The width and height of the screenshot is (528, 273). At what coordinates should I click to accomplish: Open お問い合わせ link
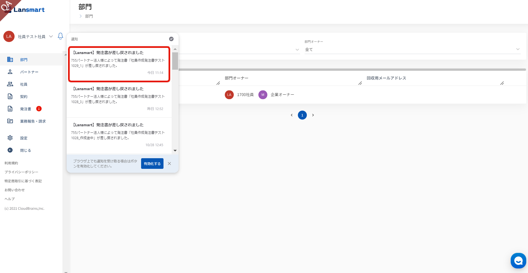[x=15, y=190]
